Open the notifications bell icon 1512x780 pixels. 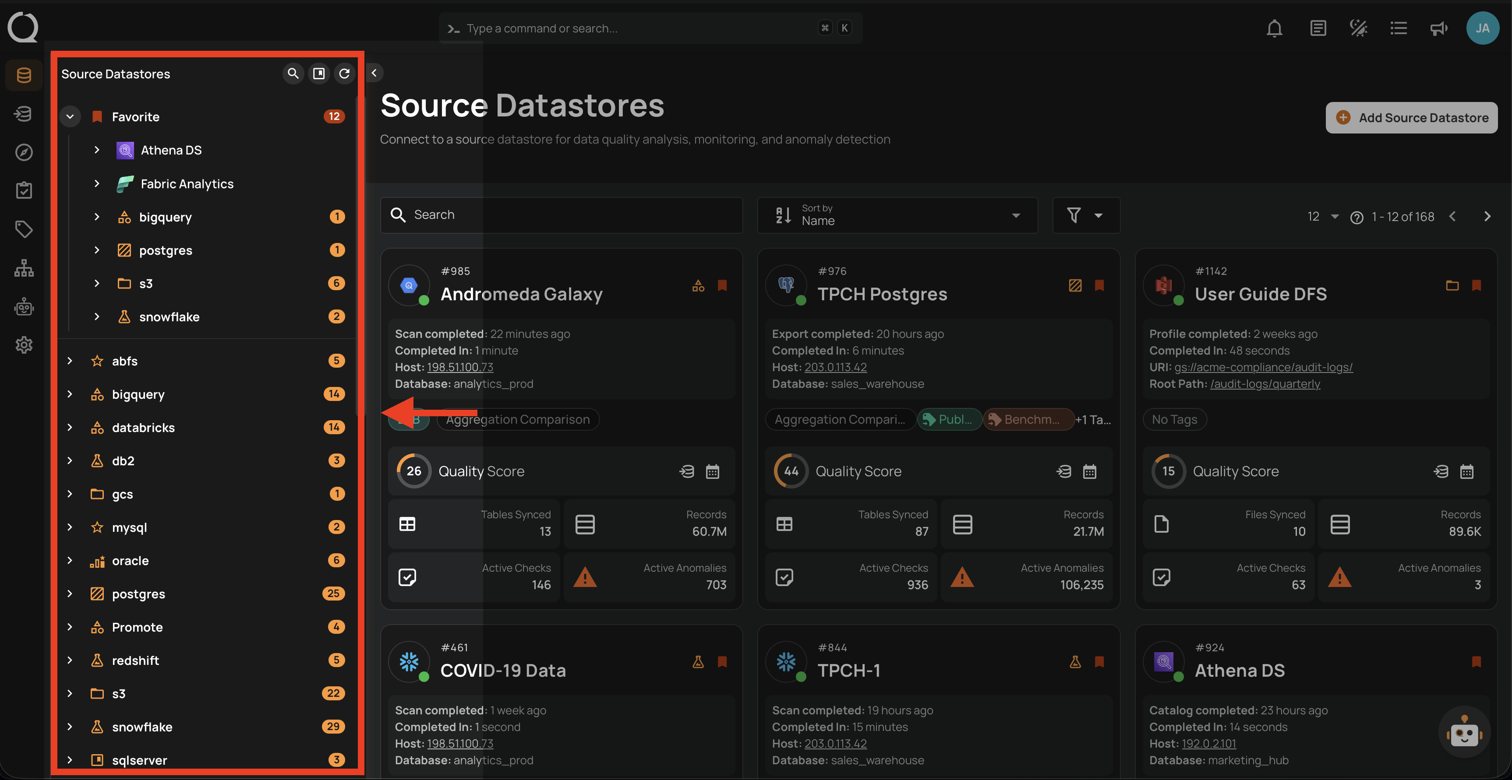click(1274, 28)
